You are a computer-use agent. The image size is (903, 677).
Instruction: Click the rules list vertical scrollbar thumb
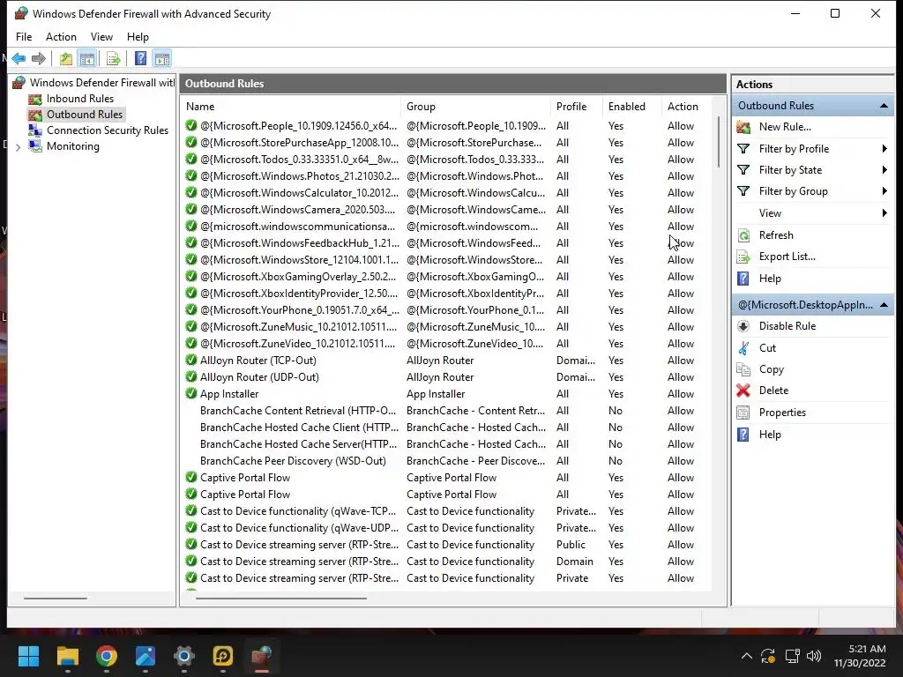coord(719,142)
